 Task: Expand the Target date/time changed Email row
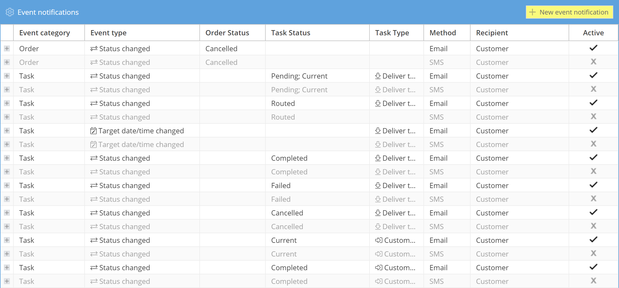7,131
